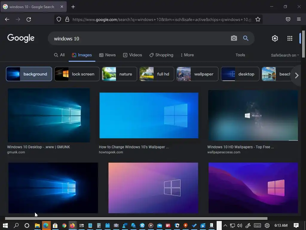
Task: Click 'How to Change Windows 10's Wallpaper' title
Action: tap(134, 147)
